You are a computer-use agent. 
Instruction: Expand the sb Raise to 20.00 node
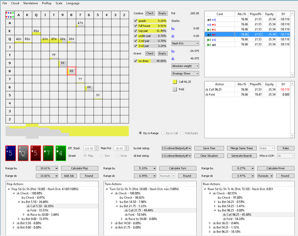(24, 215)
